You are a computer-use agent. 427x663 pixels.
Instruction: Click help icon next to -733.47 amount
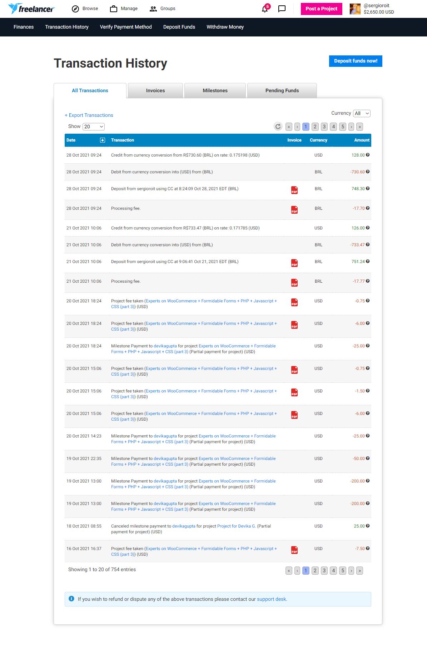pyautogui.click(x=368, y=245)
